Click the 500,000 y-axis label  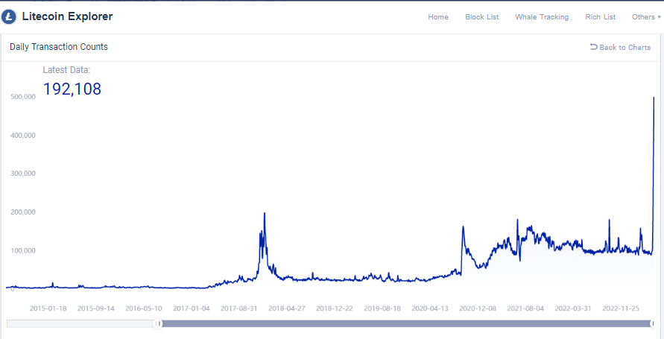(24, 97)
